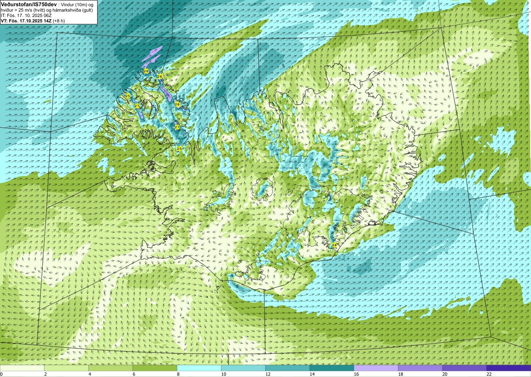
Task: Click the legend scale number 4
Action: point(90,374)
